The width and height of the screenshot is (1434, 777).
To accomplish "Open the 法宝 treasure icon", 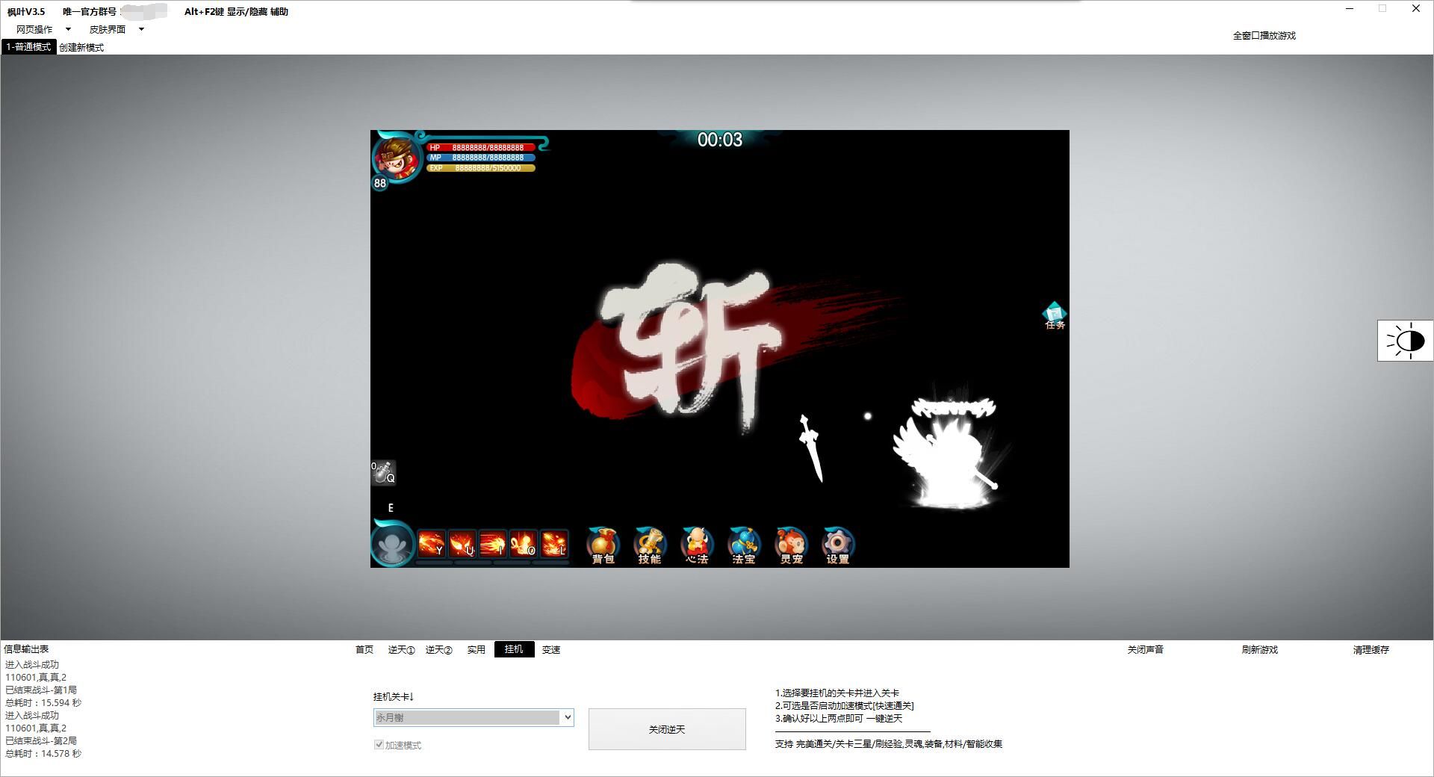I will tap(743, 545).
